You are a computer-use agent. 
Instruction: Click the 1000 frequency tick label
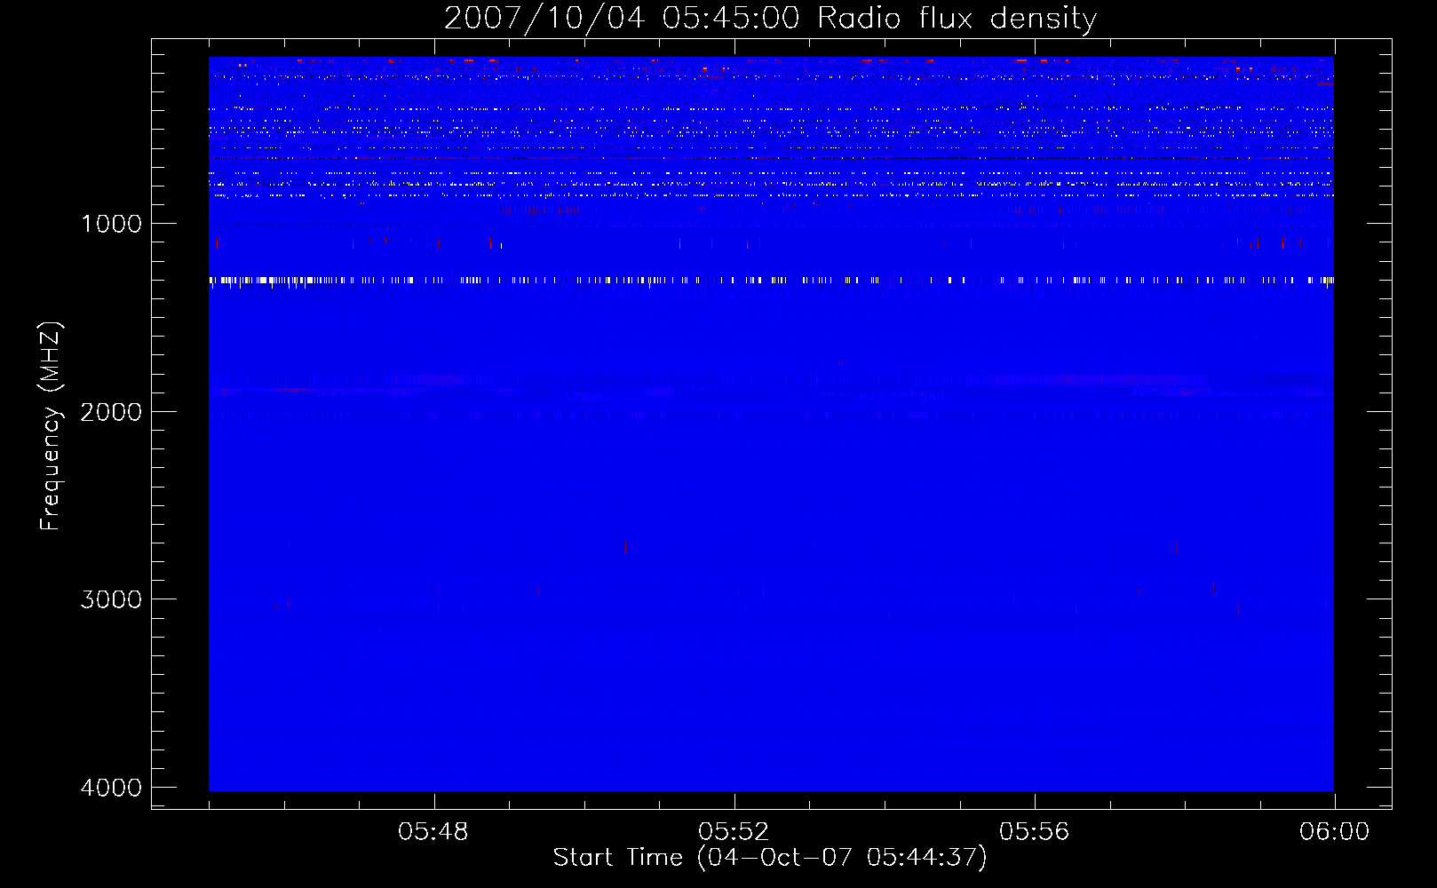(x=111, y=224)
